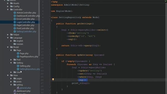Viewport: 167px width, 94px height.
Task: Expand the pages folder arrow
Action: pyautogui.click(x=11, y=79)
